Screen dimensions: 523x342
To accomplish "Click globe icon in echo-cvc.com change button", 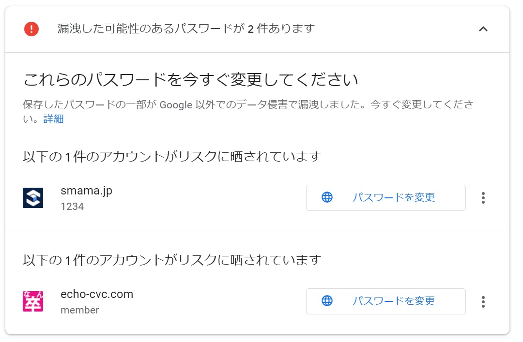I will [327, 301].
